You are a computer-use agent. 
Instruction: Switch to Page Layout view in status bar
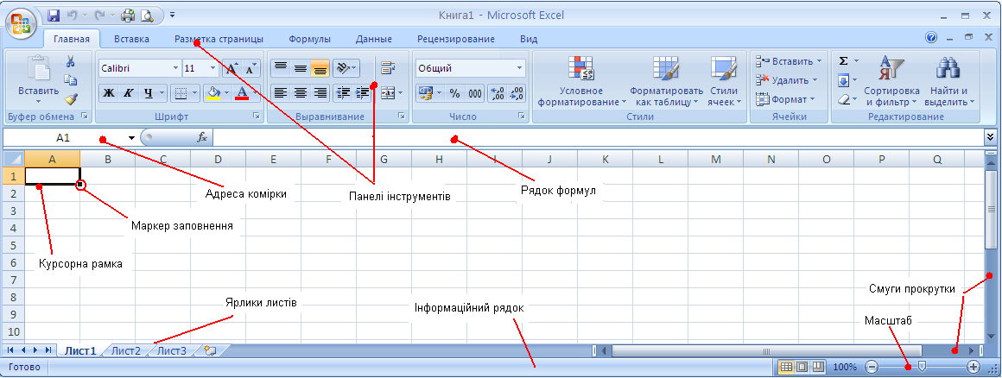(801, 367)
